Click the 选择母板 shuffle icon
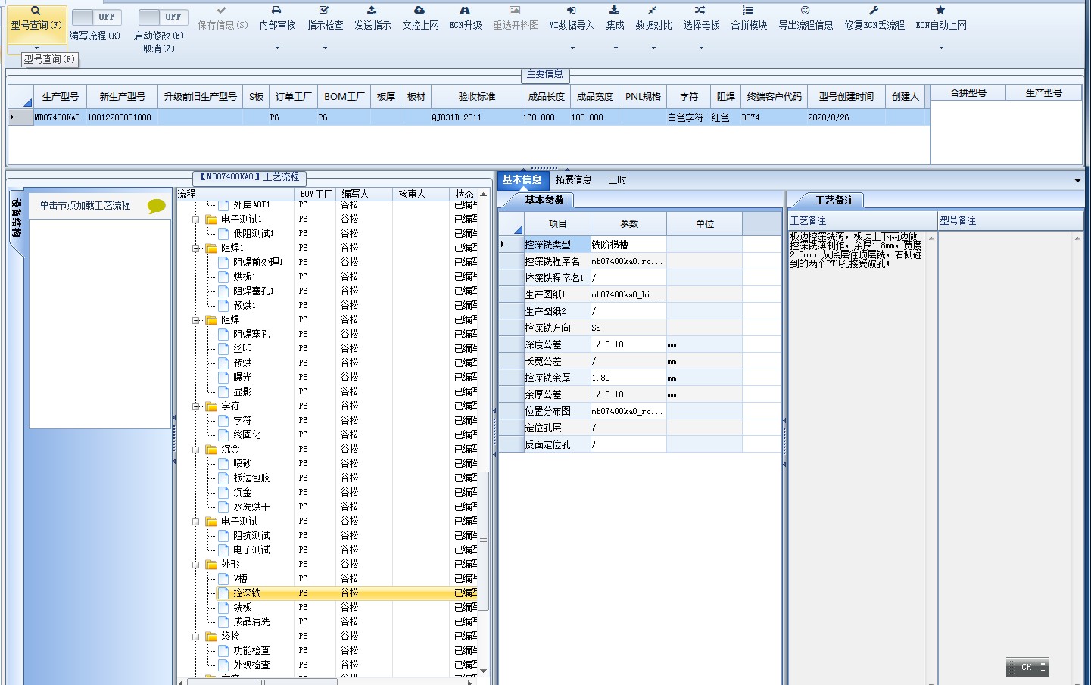Viewport: 1091px width, 685px height. point(700,11)
